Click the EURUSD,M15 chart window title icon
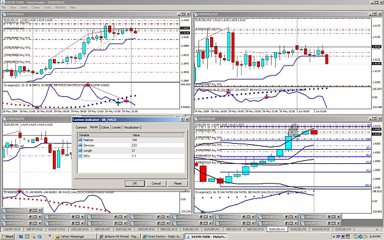Image resolution: width=384 pixels, height=240 pixels. (x=195, y=14)
